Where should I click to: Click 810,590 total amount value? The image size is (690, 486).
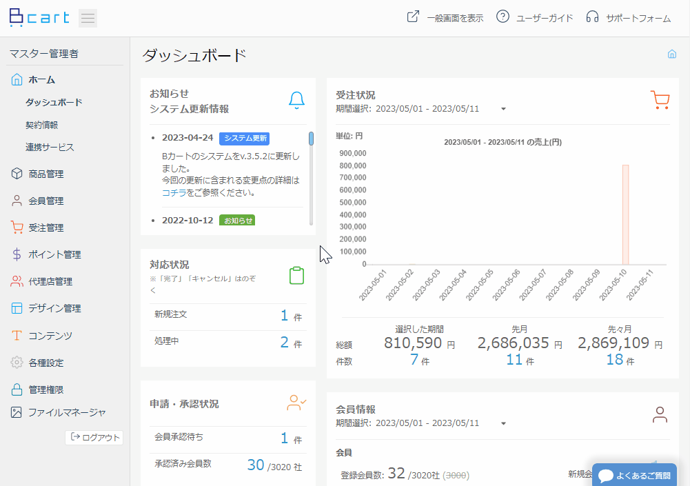click(413, 343)
